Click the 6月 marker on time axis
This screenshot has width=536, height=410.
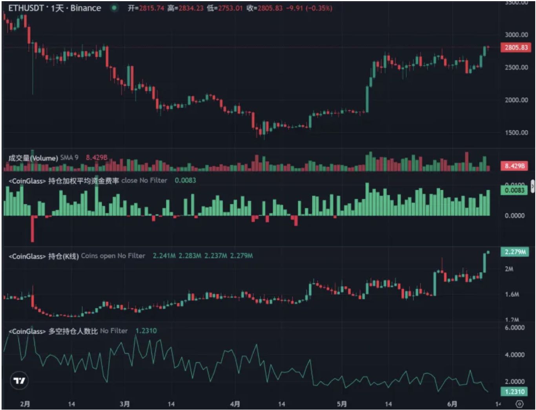pyautogui.click(x=452, y=404)
